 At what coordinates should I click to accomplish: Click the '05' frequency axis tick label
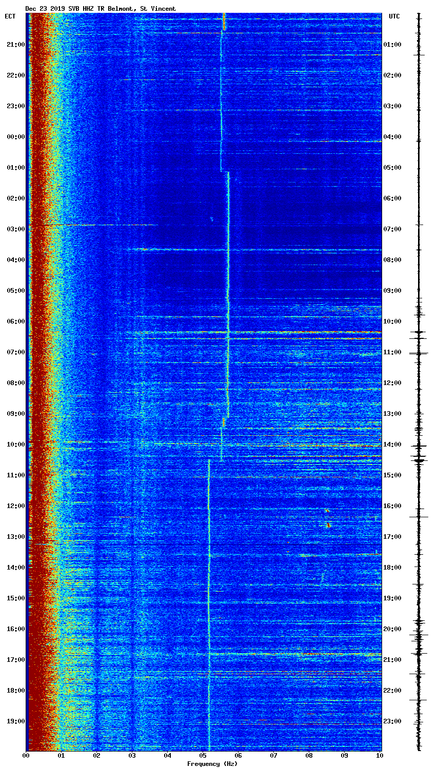coord(203,756)
